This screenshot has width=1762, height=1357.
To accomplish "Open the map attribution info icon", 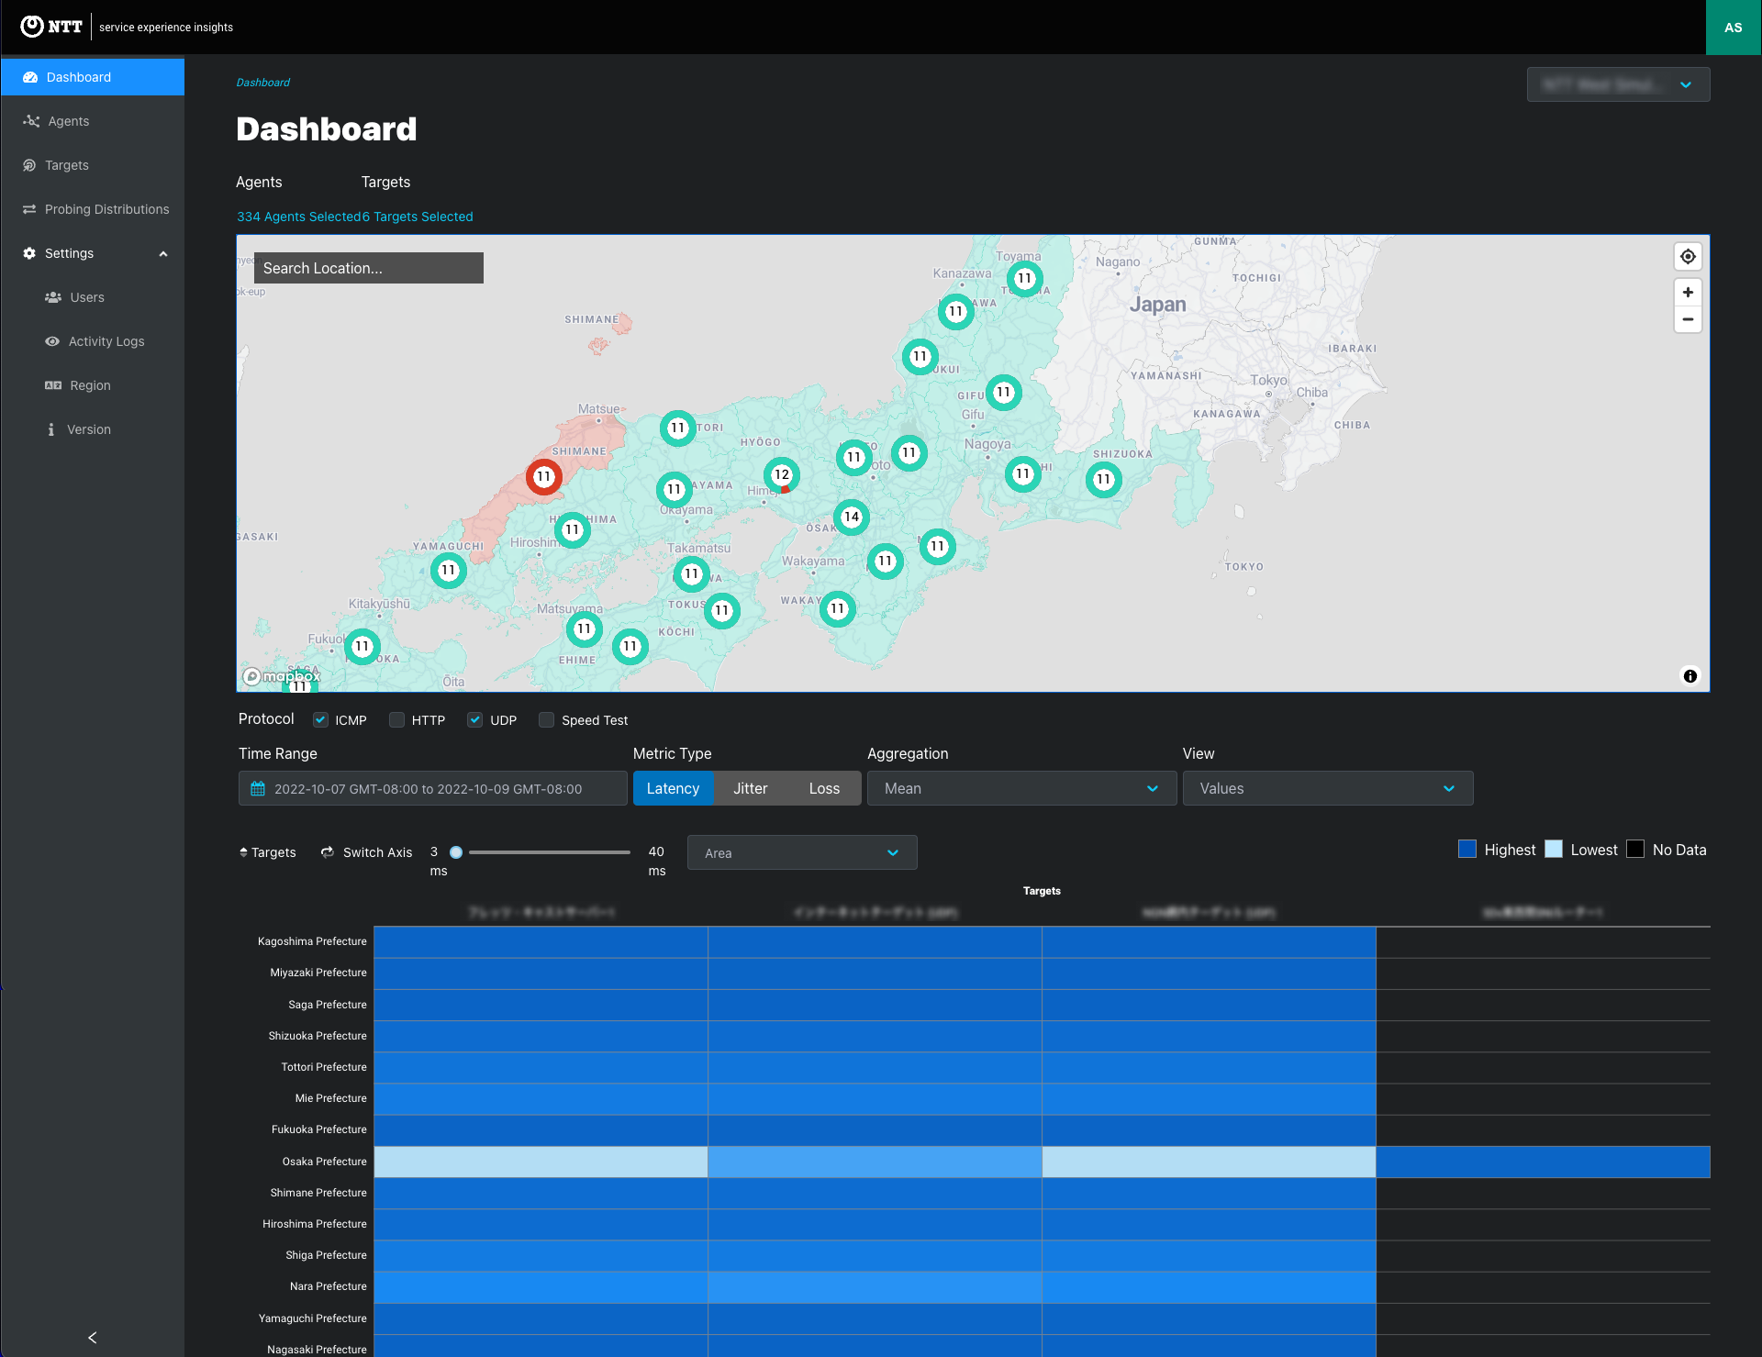I will pos(1690,676).
